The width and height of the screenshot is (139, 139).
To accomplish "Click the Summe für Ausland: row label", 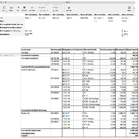I will 30,55.
